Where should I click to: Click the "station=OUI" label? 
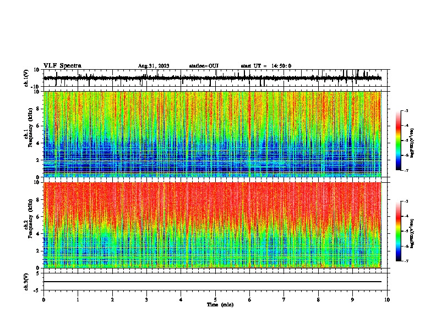tap(204, 66)
